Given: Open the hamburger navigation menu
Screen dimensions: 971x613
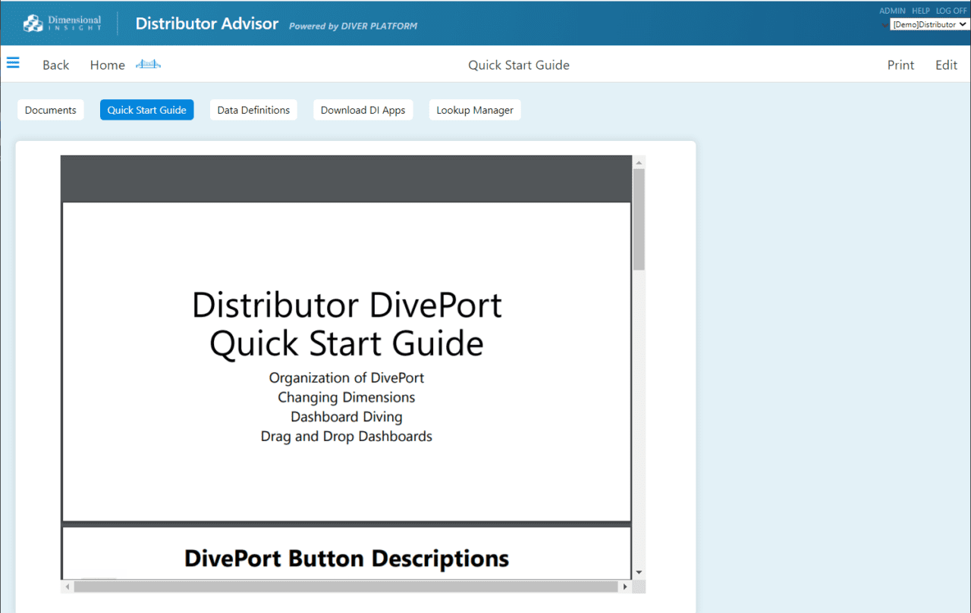Looking at the screenshot, I should (x=13, y=63).
